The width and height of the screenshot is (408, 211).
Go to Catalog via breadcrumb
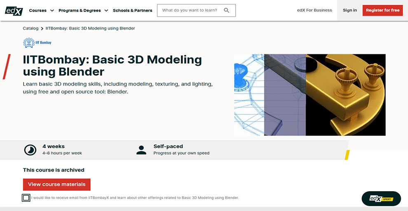click(30, 28)
